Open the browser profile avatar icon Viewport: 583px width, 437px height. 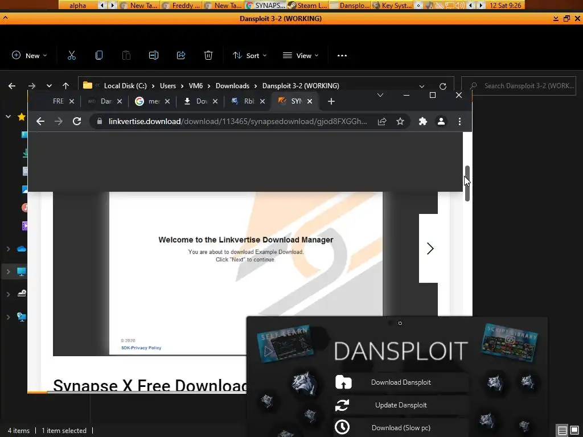(441, 121)
